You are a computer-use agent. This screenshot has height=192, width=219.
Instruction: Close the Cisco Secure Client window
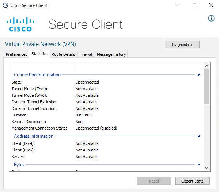pyautogui.click(x=211, y=5)
